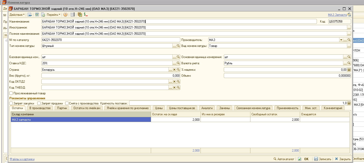Click the Остаток на складе column header
364x163 pixels.
(175, 114)
